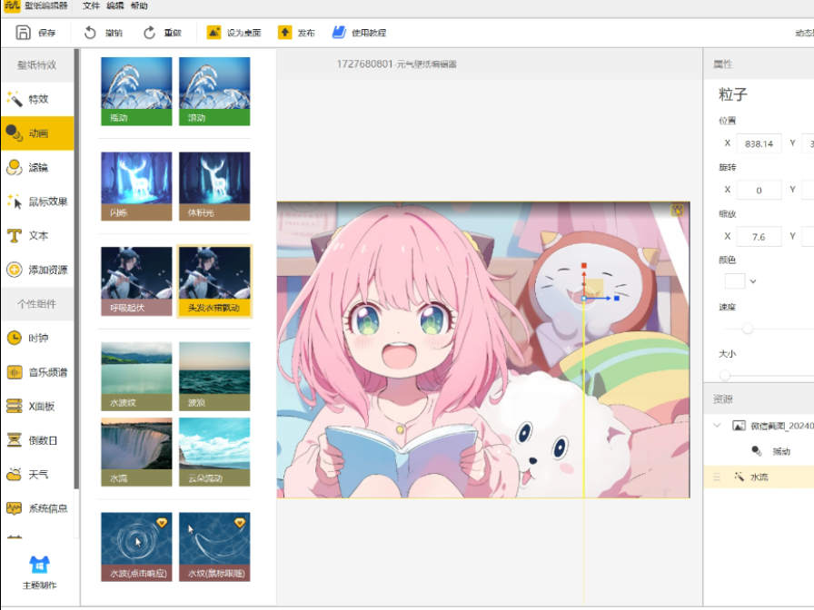
Task: Click the 大小 size slider handle
Action: 725,375
